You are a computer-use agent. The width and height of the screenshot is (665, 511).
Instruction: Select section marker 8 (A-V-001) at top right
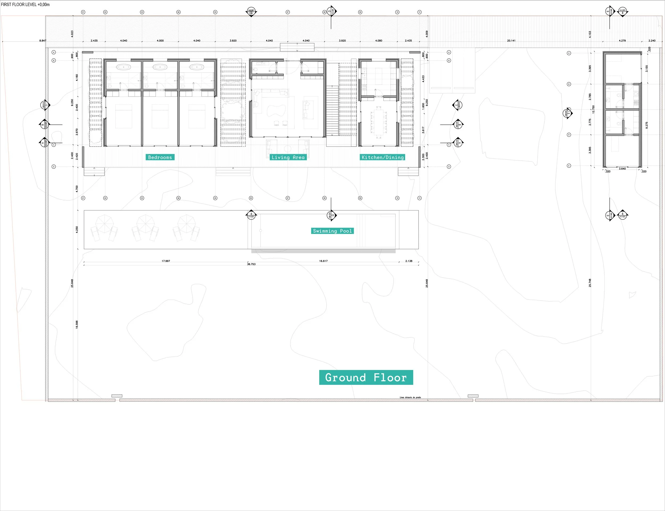click(x=623, y=11)
